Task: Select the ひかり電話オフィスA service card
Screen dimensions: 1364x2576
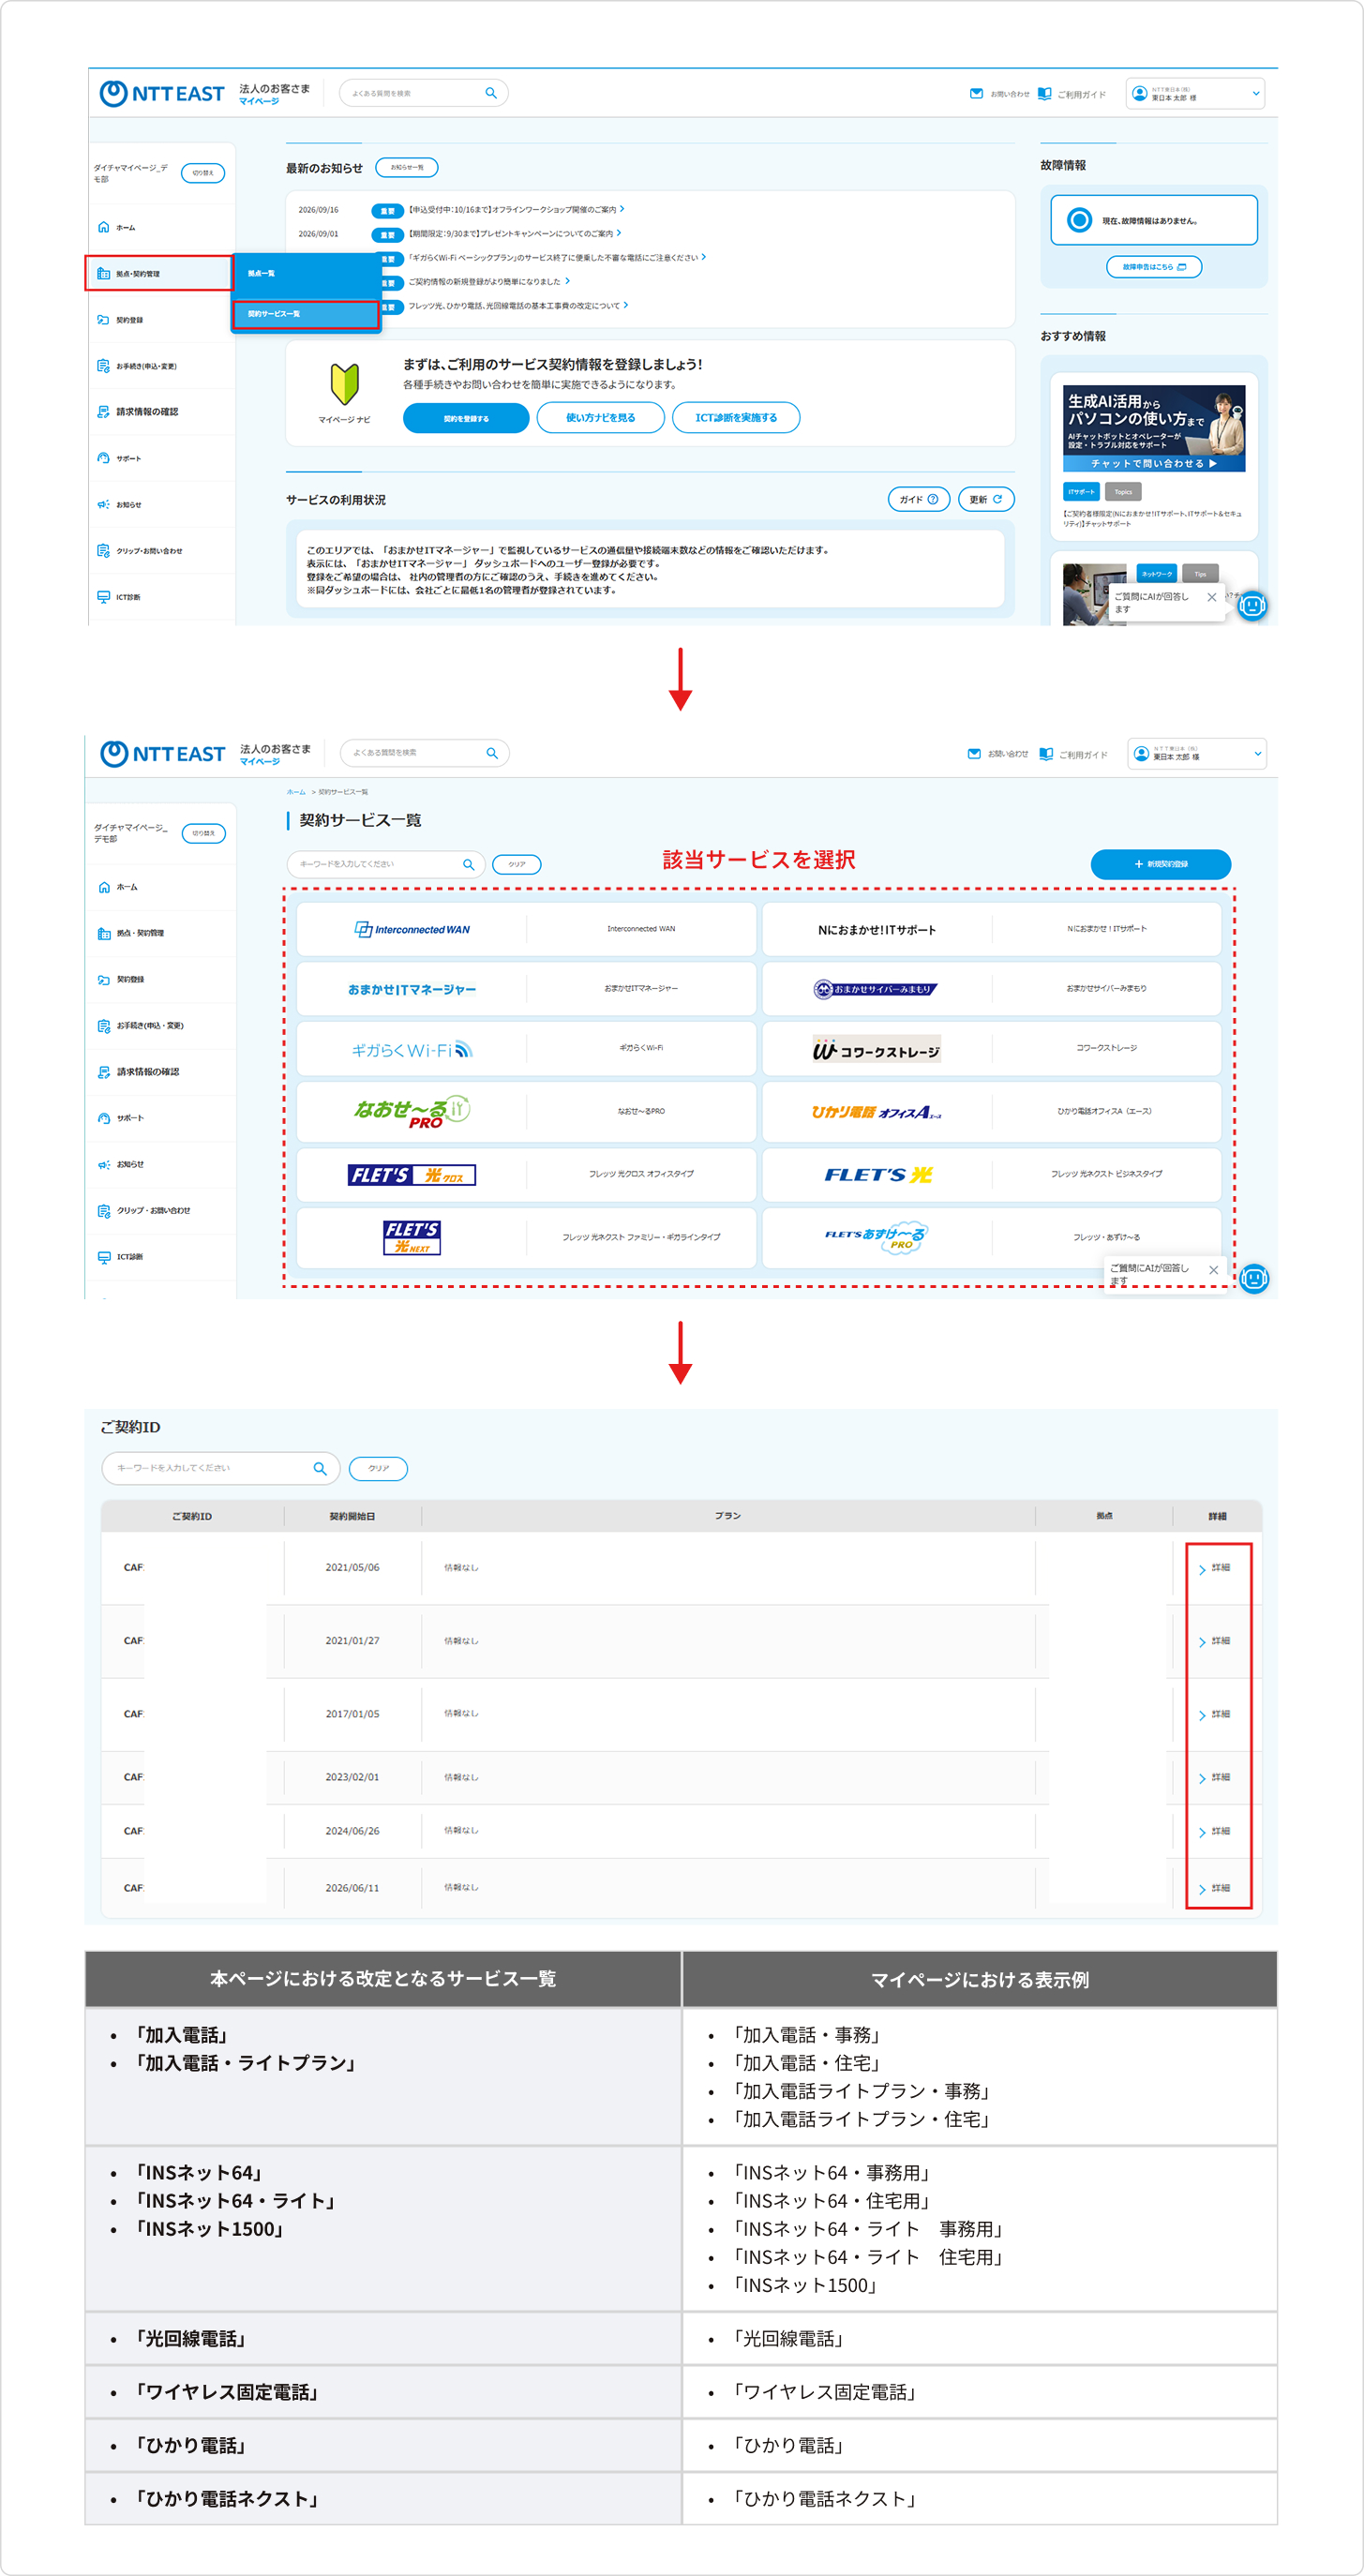Action: pos(992,1111)
